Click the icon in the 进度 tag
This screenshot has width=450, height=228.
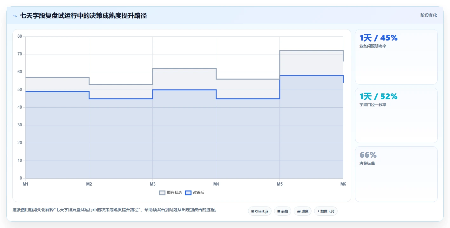pos(299,211)
